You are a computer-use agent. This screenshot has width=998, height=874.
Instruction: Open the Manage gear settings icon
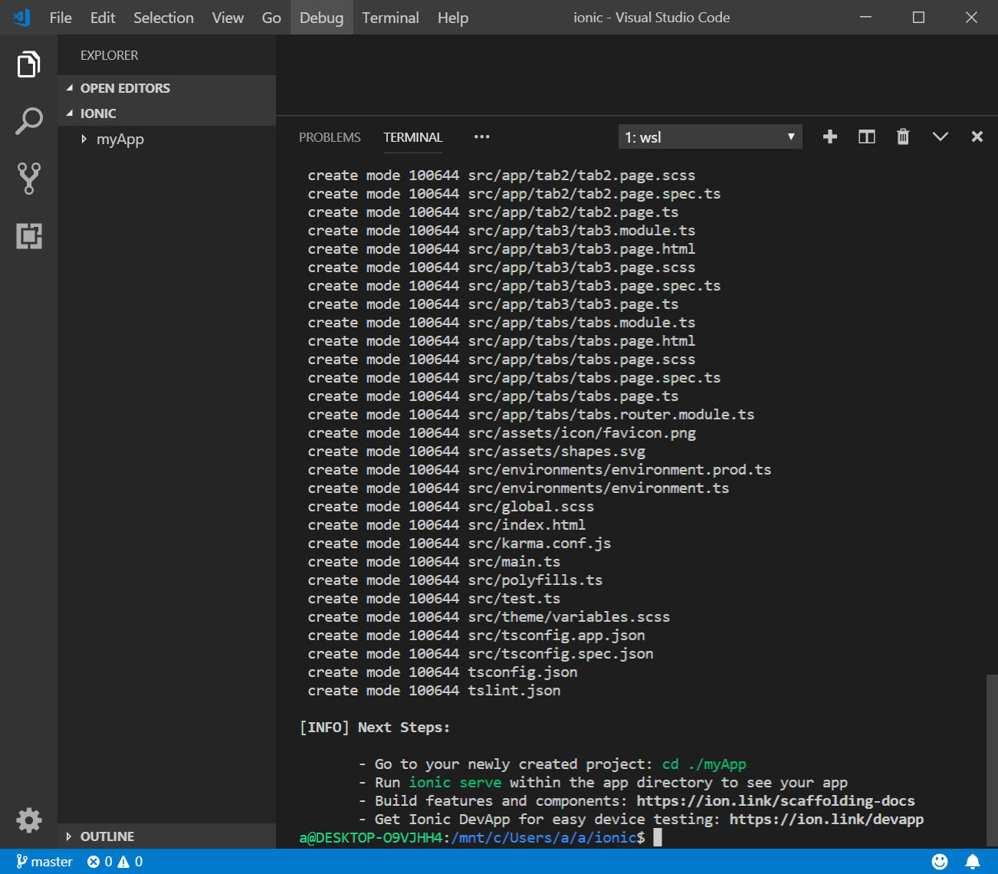pos(28,820)
